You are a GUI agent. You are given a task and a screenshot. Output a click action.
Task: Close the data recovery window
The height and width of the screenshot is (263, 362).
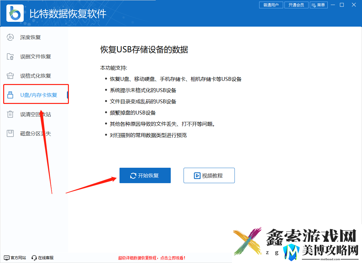354,5
